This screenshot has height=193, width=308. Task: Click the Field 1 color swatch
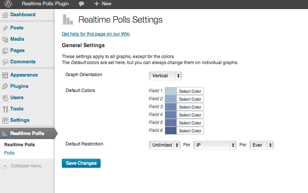click(x=171, y=91)
